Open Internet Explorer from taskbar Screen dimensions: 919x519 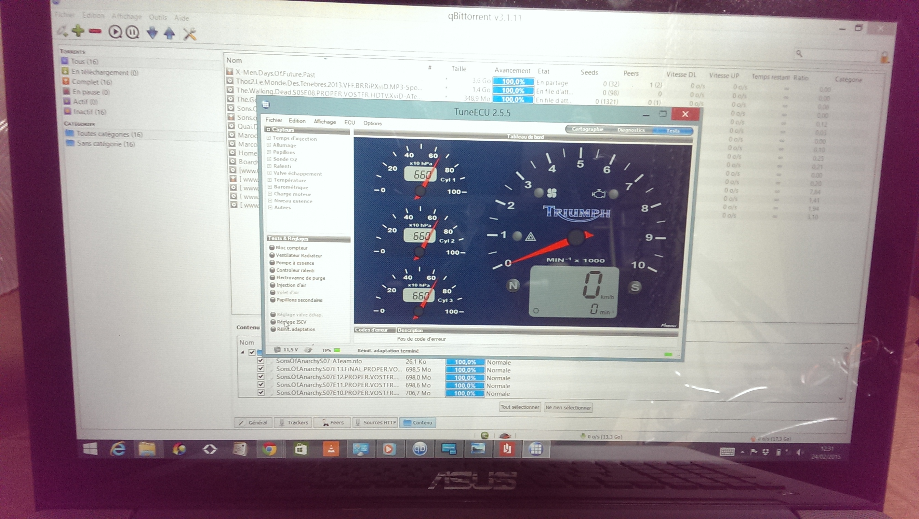118,449
